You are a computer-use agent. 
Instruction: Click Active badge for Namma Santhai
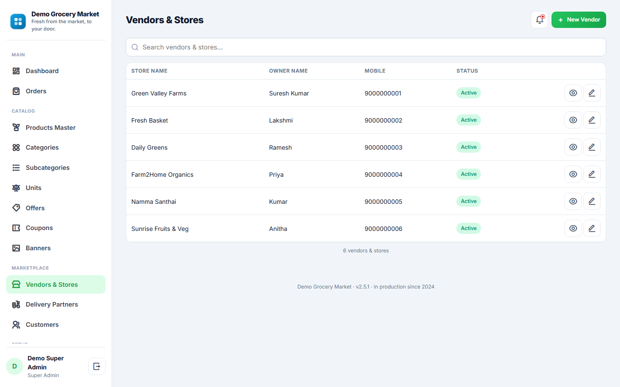[x=468, y=201]
